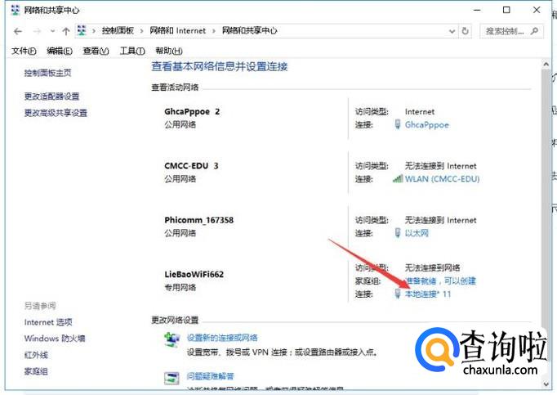This screenshot has width=557, height=395.
Task: Click the GhcaPppoe connection icon
Action: click(x=398, y=124)
